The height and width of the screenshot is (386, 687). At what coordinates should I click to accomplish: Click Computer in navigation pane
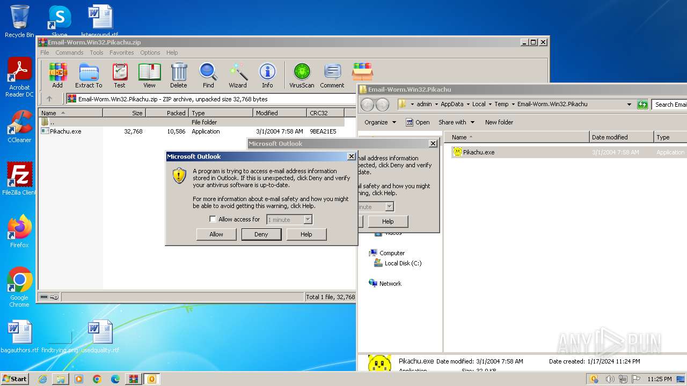pyautogui.click(x=392, y=253)
